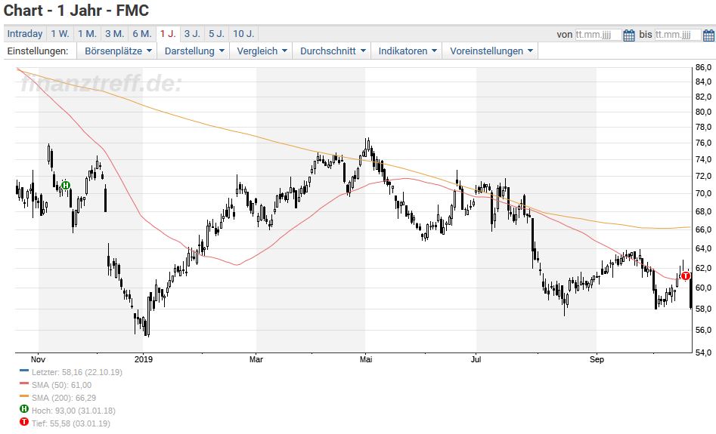Viewport: 716px width, 434px height.
Task: Switch to Intraday time range
Action: [25, 34]
